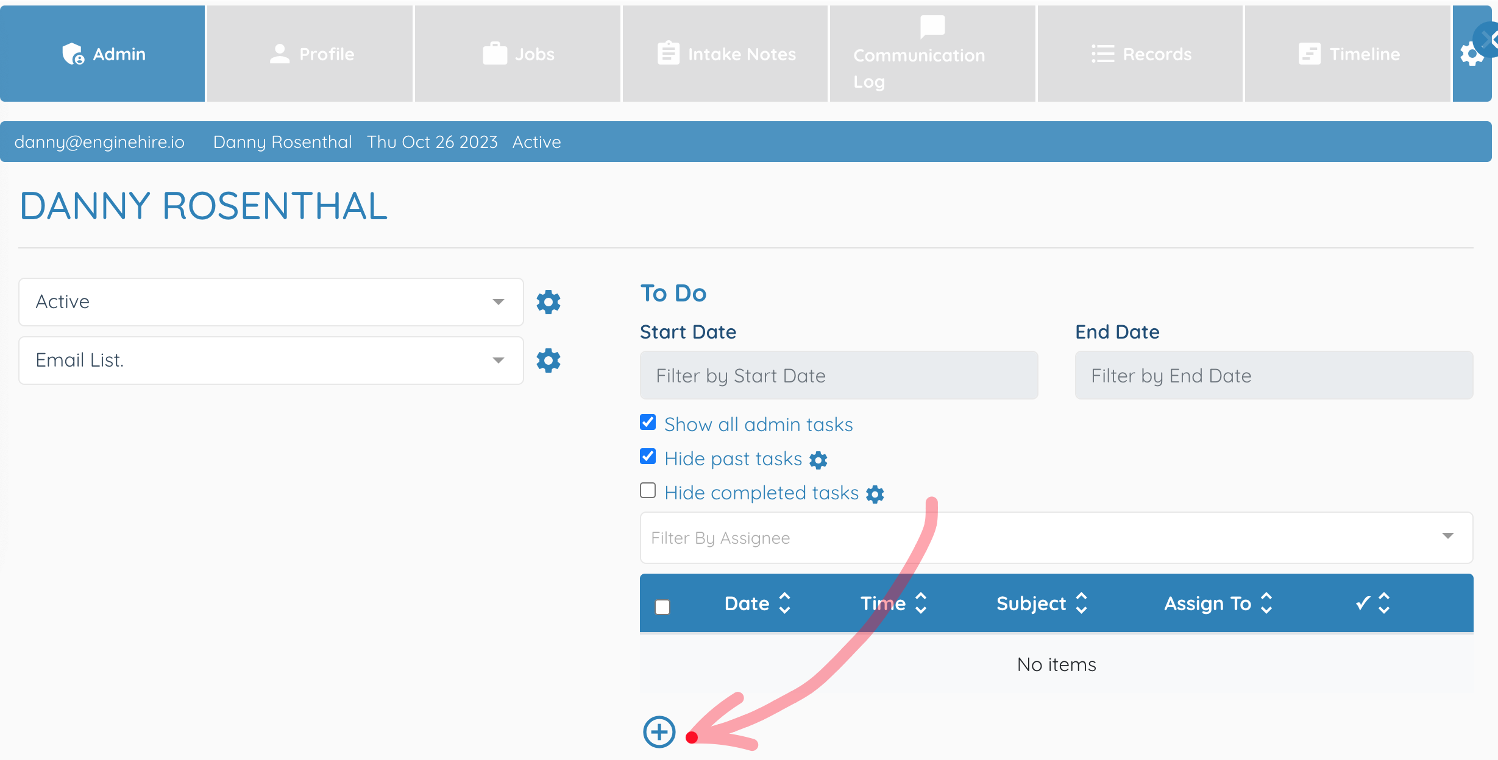Open the Timeline tab
Viewport: 1498px width, 760px height.
[x=1347, y=54]
